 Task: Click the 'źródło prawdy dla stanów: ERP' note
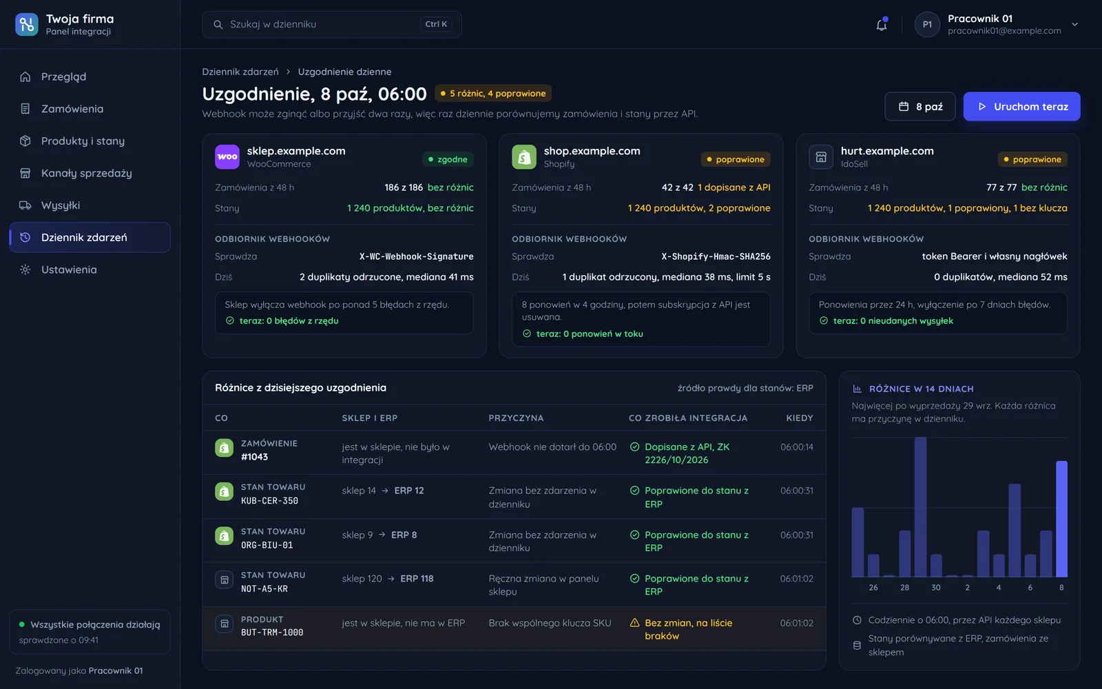[x=745, y=388]
